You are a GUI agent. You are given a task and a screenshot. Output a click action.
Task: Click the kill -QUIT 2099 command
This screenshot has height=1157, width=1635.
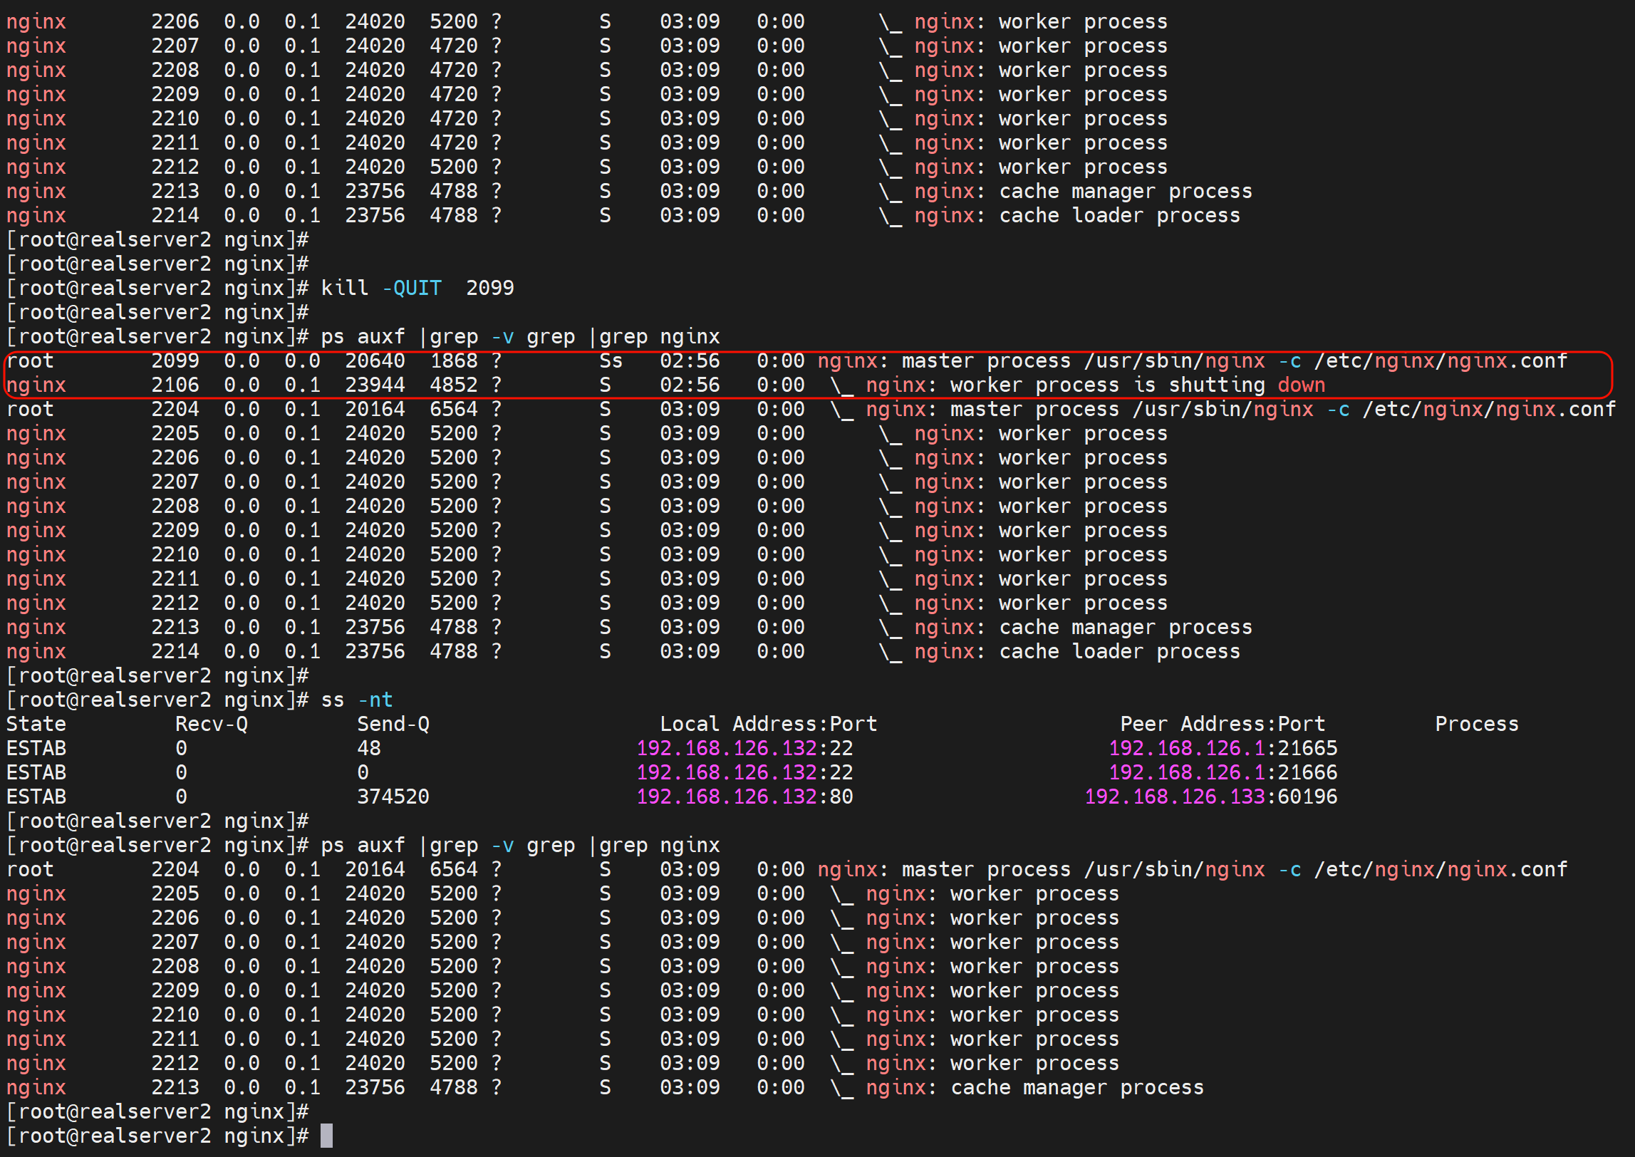(x=417, y=288)
